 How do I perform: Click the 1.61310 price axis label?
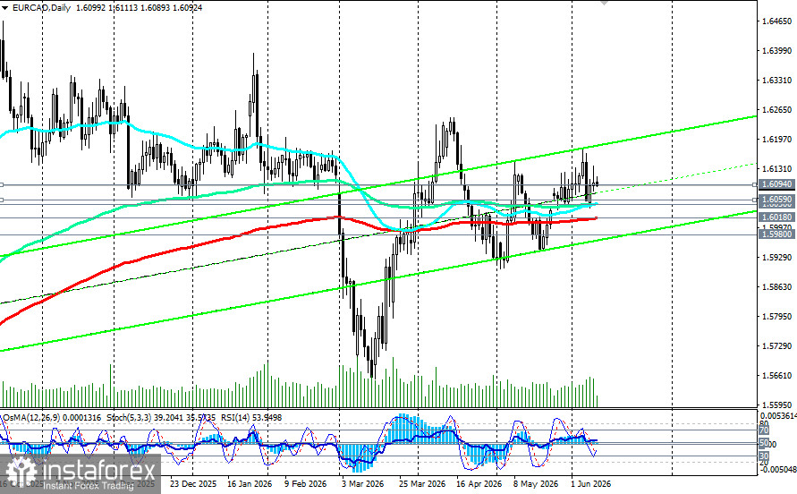[777, 168]
